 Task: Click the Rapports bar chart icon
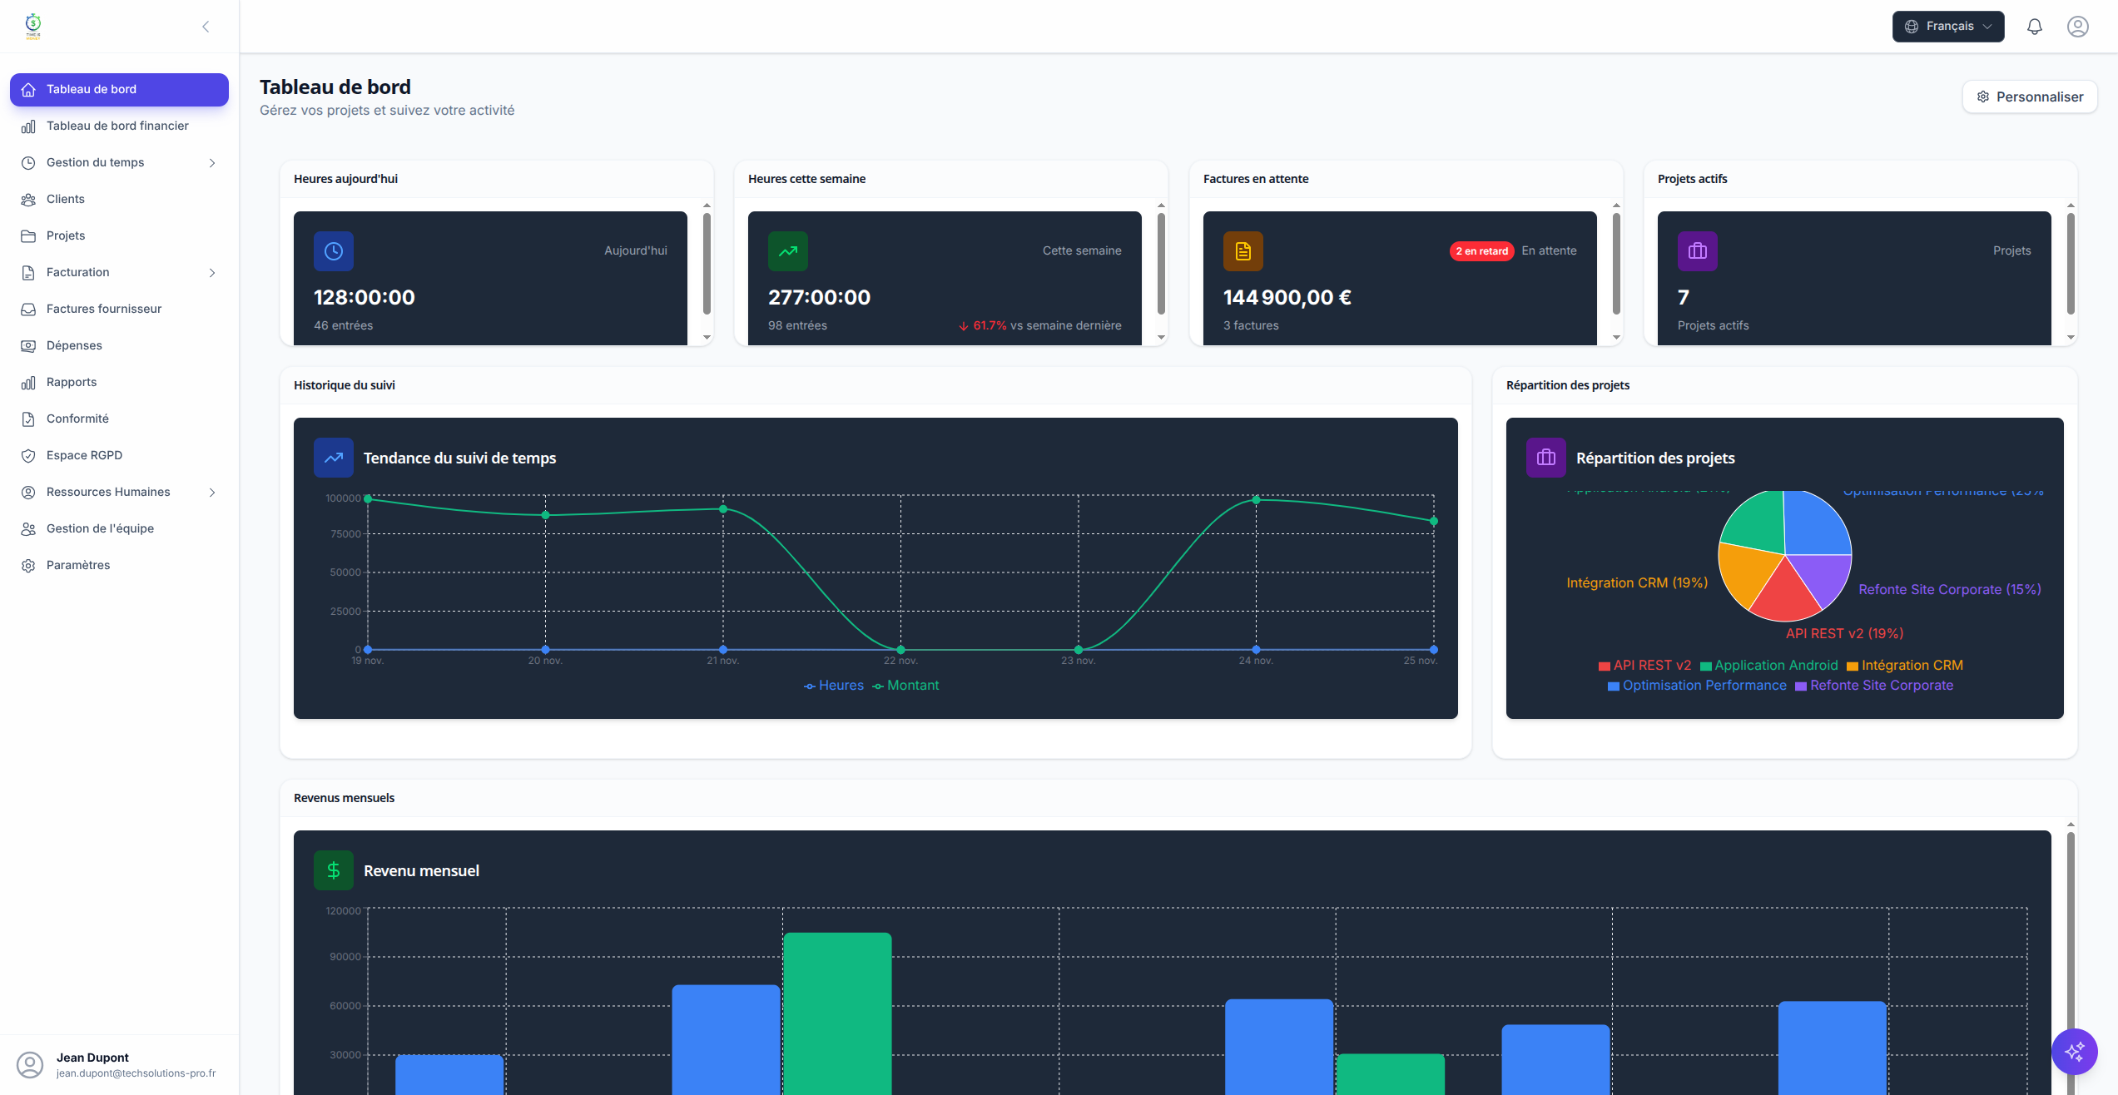(28, 382)
